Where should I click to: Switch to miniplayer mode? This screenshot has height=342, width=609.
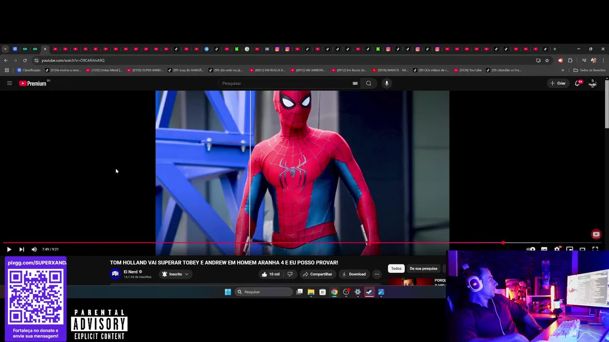[570, 249]
